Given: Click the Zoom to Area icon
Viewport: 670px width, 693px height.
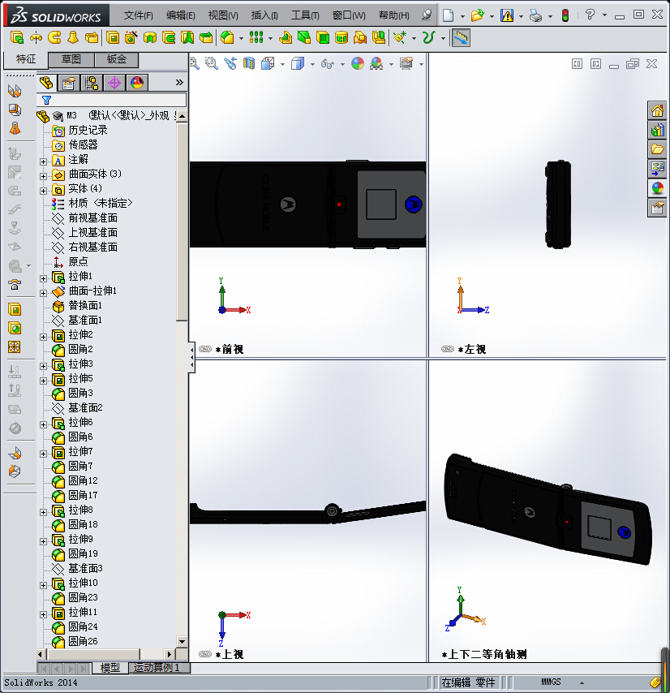Looking at the screenshot, I should click(212, 63).
